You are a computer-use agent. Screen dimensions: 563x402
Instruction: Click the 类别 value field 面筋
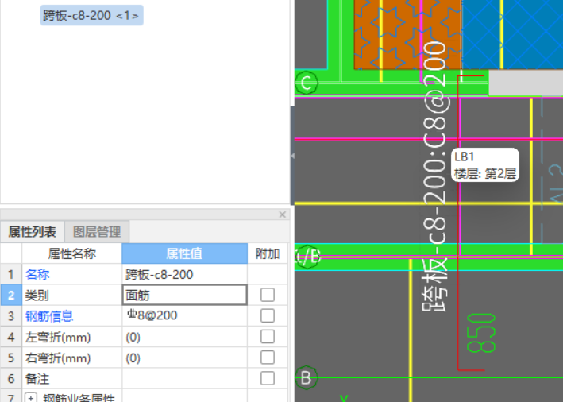184,295
